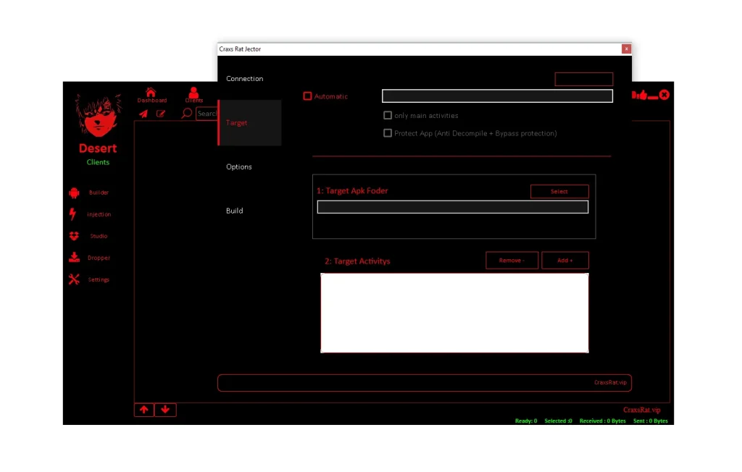This screenshot has width=742, height=472.
Task: Click the Clients person icon
Action: pos(193,93)
